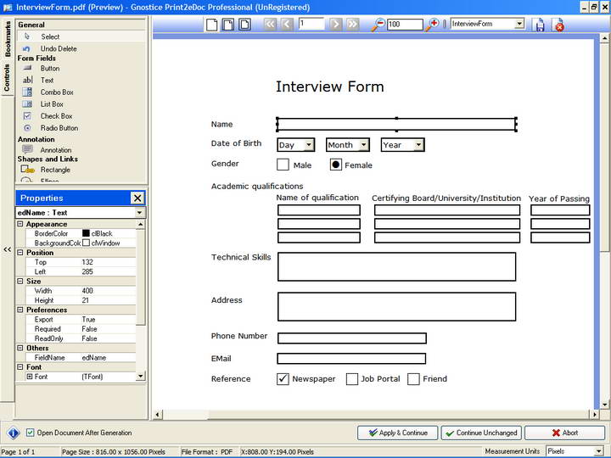Image resolution: width=611 pixels, height=458 pixels.
Task: Click the BackgroundColor clWindow swatch
Action: [86, 243]
